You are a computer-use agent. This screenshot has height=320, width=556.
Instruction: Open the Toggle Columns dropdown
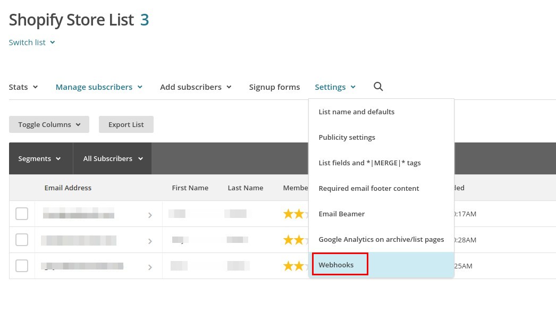coord(49,124)
